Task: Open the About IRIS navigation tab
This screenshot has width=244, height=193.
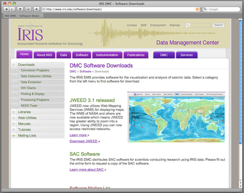Action: (x=44, y=55)
